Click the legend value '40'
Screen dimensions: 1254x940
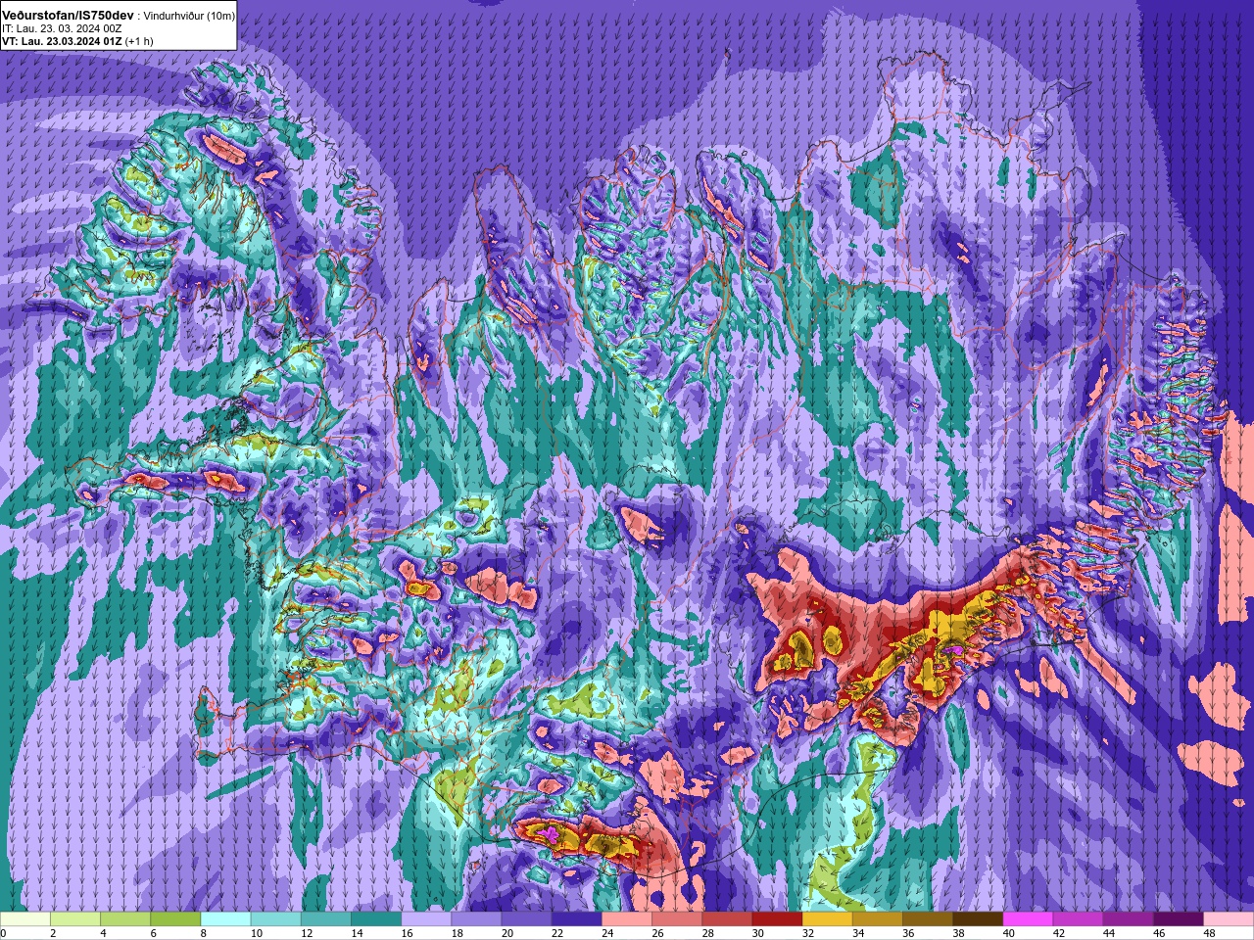[1009, 933]
